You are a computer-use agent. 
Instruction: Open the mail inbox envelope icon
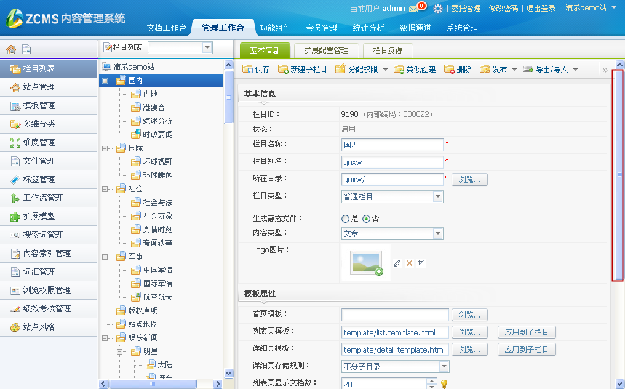coord(413,9)
